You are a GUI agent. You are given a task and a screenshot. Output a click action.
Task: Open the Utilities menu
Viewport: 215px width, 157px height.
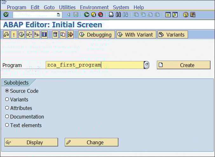67,7
